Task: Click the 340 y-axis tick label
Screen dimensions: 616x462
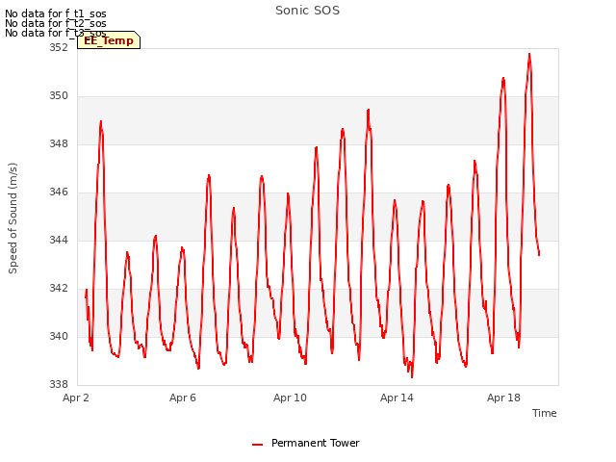Action: (59, 336)
